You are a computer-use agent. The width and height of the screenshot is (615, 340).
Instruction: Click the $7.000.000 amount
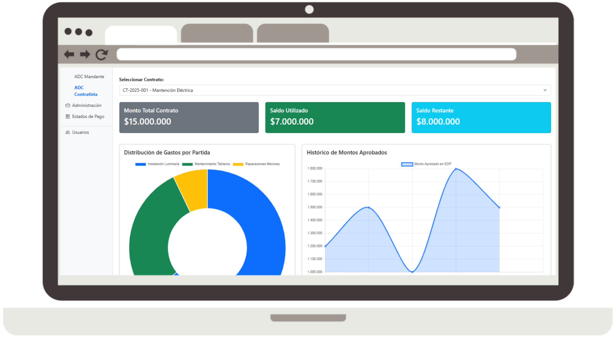click(x=292, y=122)
